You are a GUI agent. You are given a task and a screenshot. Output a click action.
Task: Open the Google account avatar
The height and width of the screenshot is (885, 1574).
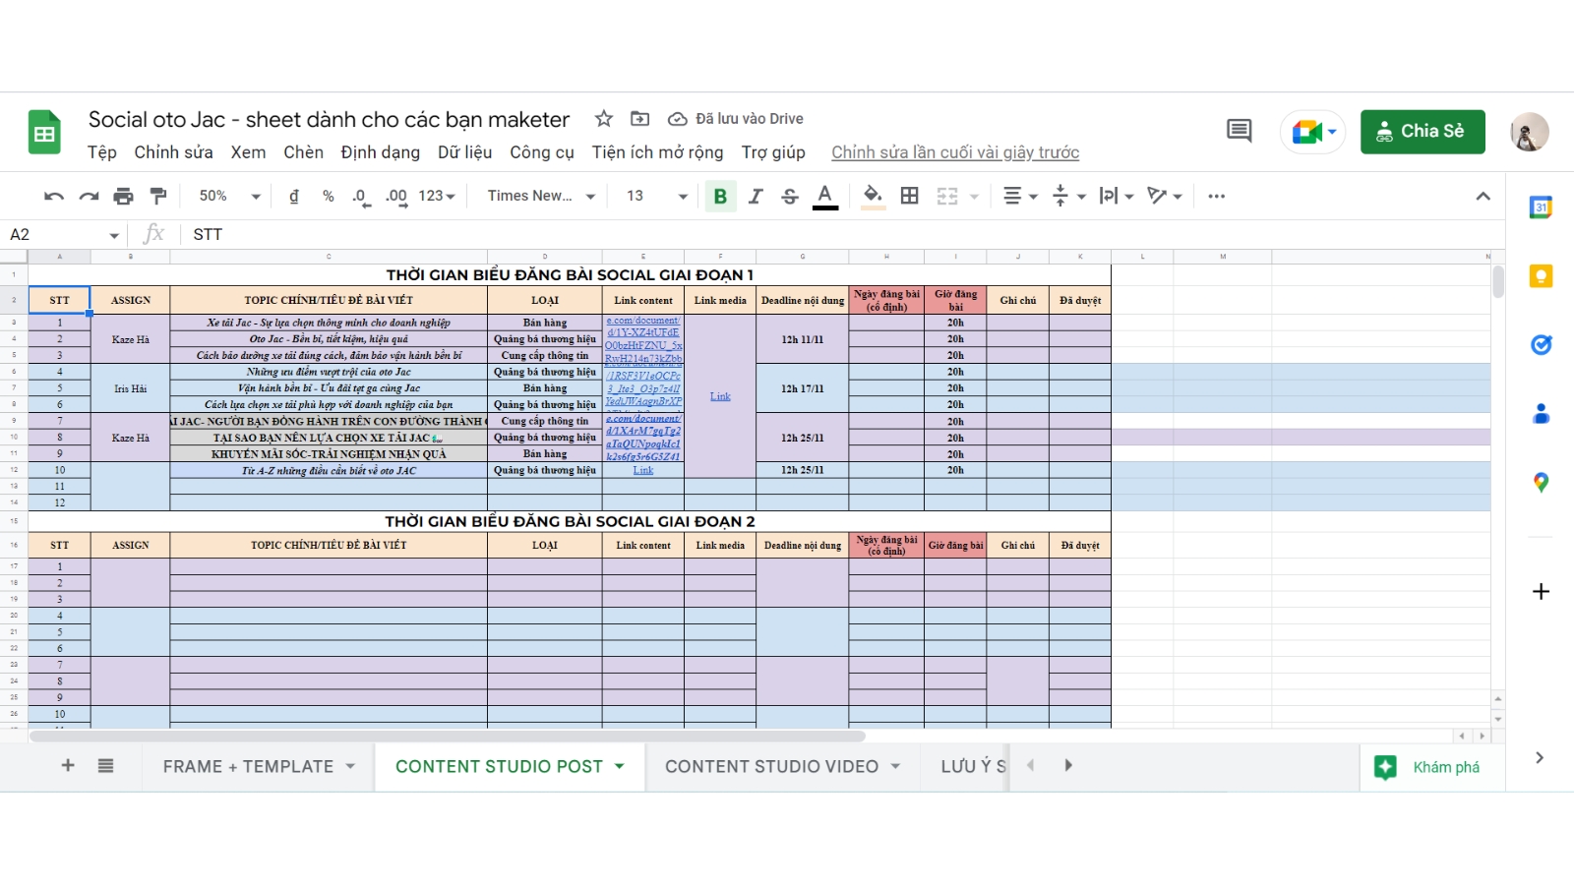(1529, 132)
